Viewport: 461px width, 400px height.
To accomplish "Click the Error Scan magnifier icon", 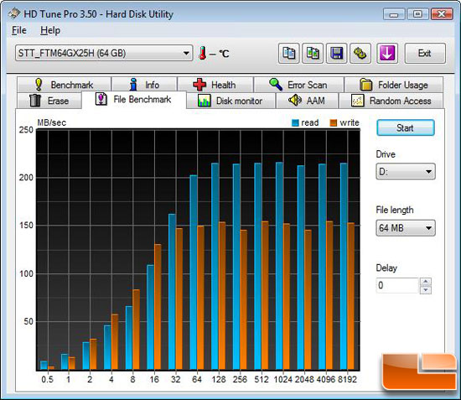I will pos(276,84).
